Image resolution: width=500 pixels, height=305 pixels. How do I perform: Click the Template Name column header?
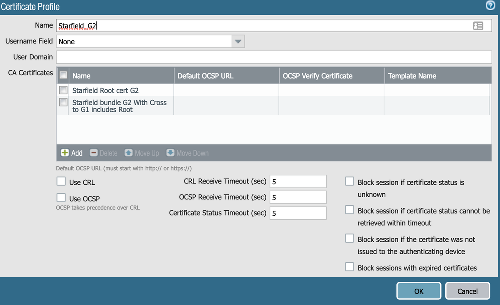438,76
